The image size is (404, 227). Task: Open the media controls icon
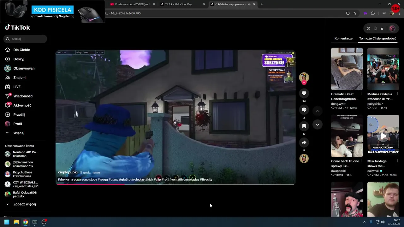(x=384, y=13)
